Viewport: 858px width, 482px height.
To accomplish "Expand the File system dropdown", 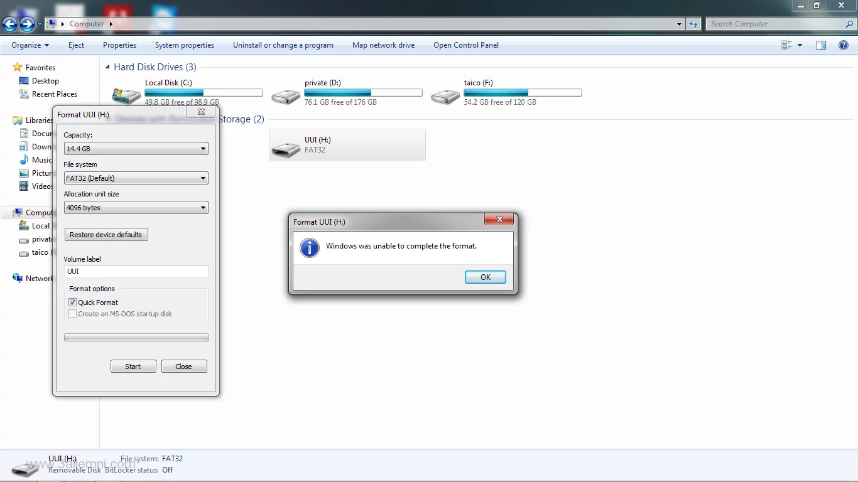I will pos(136,178).
